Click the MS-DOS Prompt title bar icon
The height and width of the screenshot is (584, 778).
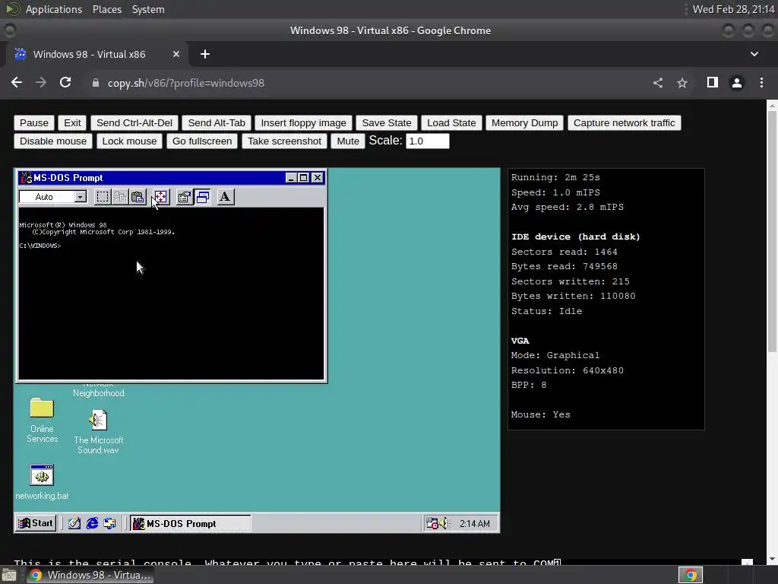[x=26, y=178]
